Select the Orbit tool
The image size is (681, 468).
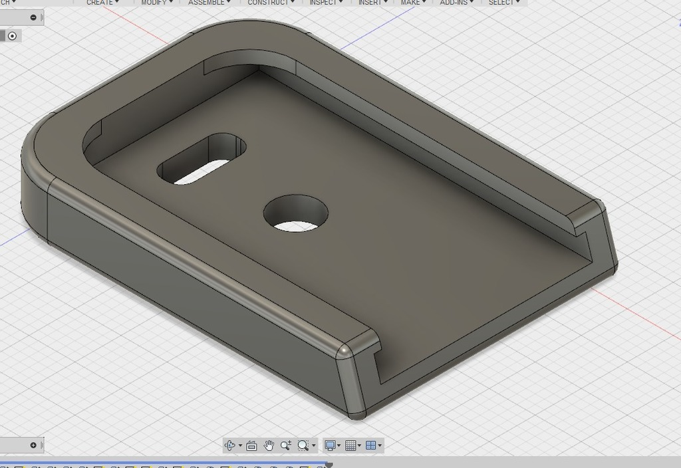(229, 445)
